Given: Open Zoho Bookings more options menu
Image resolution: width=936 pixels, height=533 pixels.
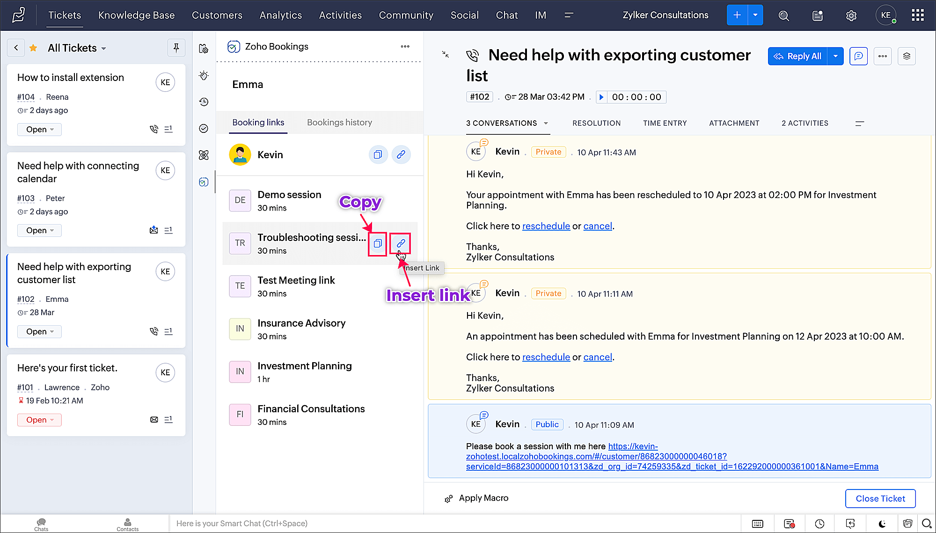Looking at the screenshot, I should point(405,46).
